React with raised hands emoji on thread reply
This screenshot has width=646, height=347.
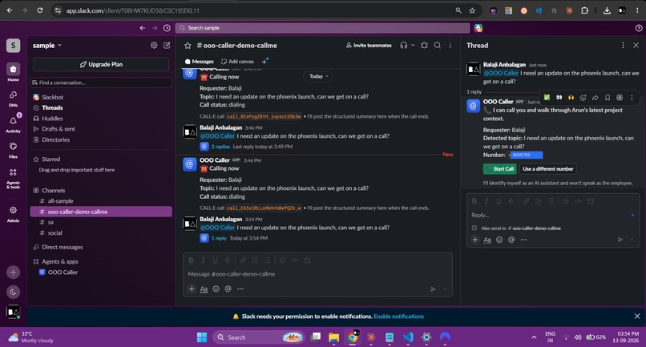click(x=571, y=98)
